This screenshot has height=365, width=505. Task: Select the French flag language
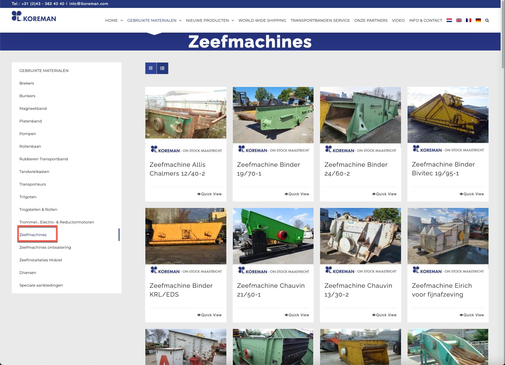coord(469,20)
